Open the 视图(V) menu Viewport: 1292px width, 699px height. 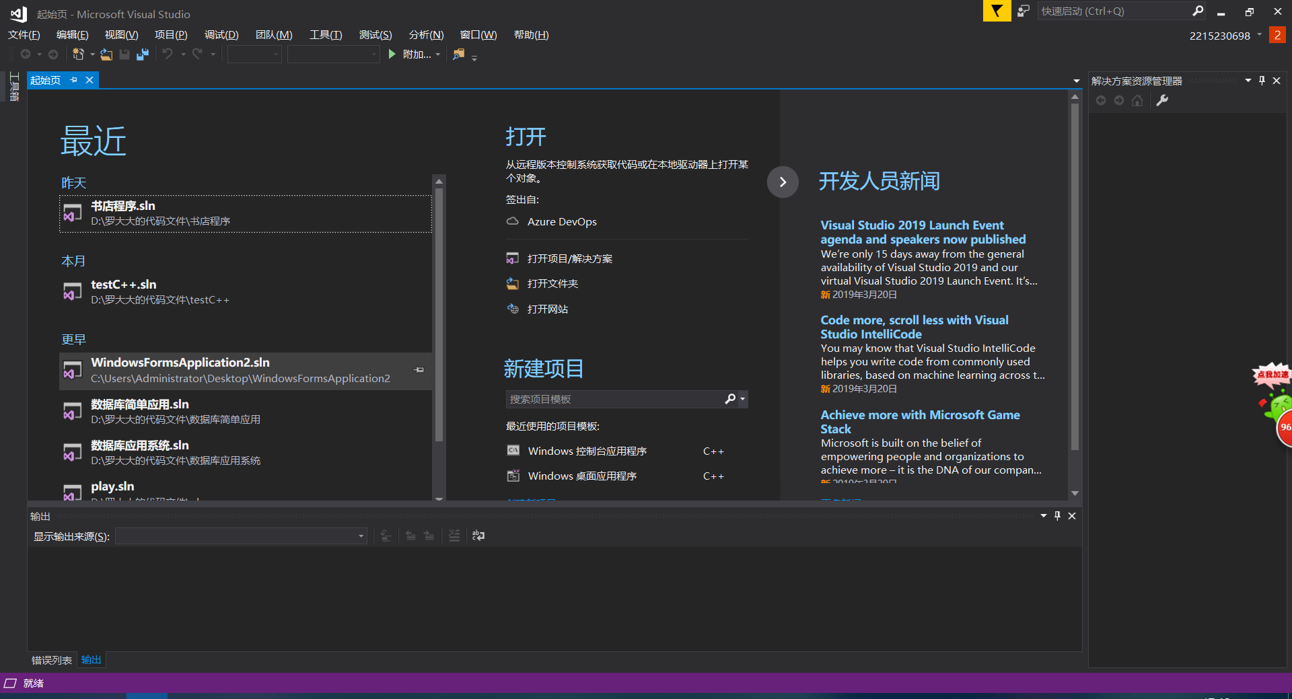[121, 35]
